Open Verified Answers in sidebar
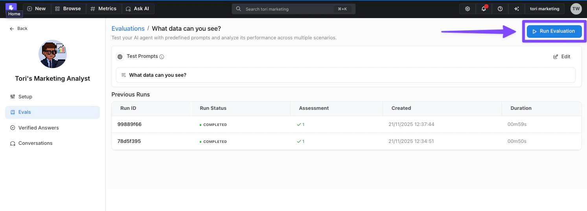Screen dimensions: 587x211 pos(52,128)
